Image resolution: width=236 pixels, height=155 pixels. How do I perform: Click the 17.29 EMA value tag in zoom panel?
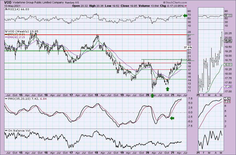coord(228,87)
